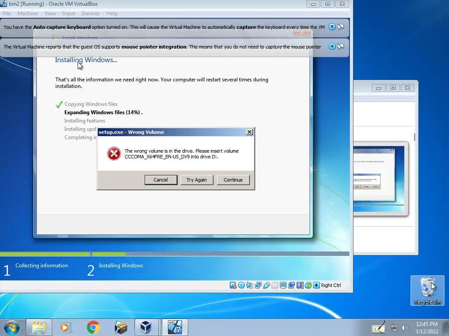Click the shared folders status icon
The width and height of the screenshot is (449, 336).
pos(274,285)
